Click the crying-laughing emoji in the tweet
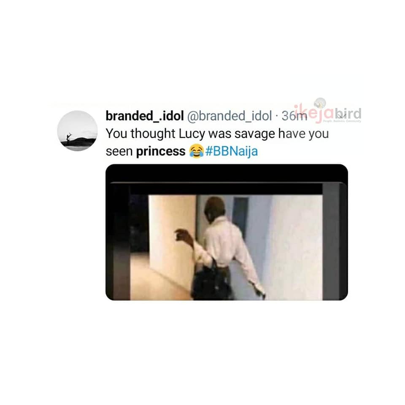The width and height of the screenshot is (405, 405). coord(195,151)
